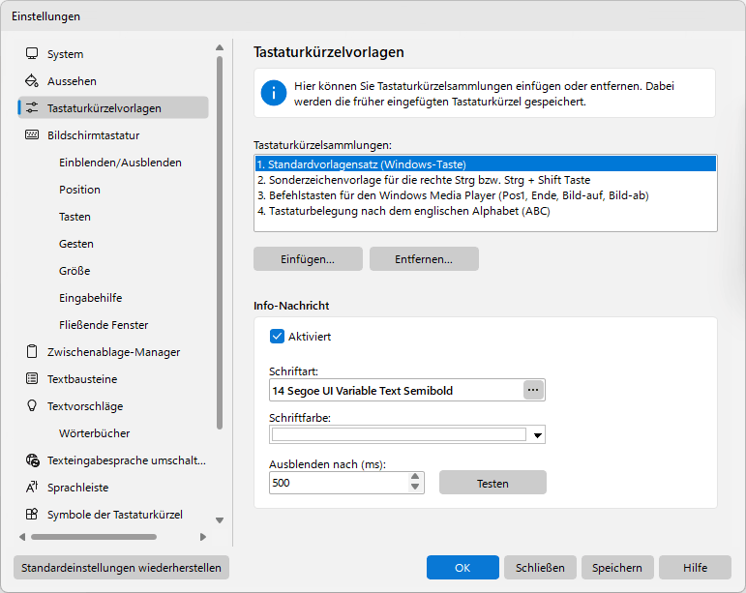Click the Ausblenden nach (ms) input field

339,483
